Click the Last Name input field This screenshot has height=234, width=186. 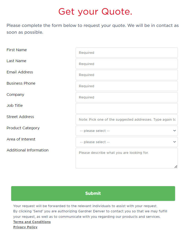point(127,64)
